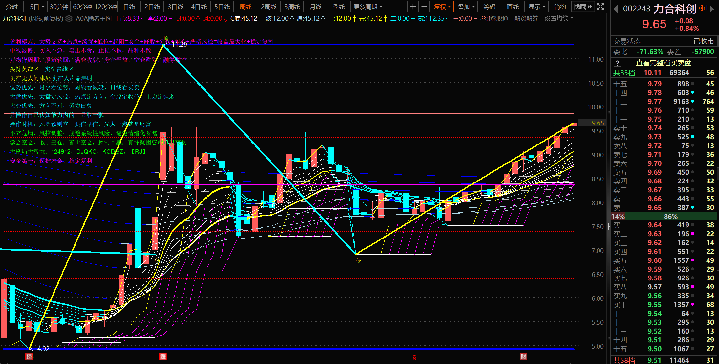719x364 pixels.
Task: Enter fullscreen chart with expand icon
Action: point(600,7)
